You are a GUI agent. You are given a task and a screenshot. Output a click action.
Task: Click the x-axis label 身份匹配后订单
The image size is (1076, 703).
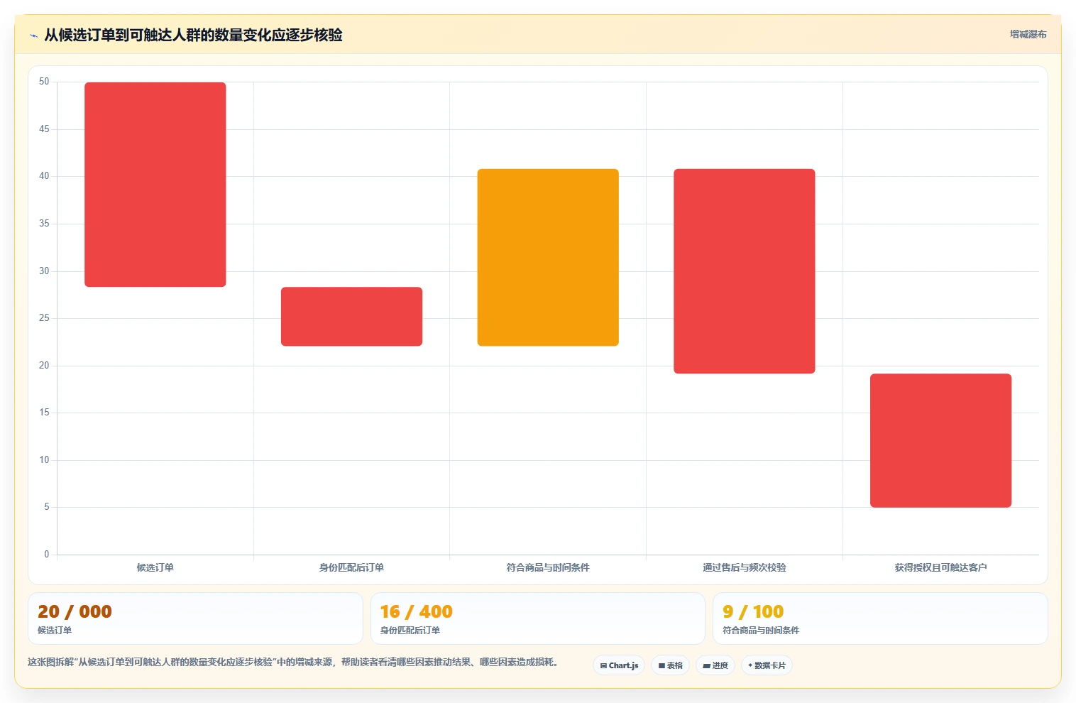click(x=351, y=567)
